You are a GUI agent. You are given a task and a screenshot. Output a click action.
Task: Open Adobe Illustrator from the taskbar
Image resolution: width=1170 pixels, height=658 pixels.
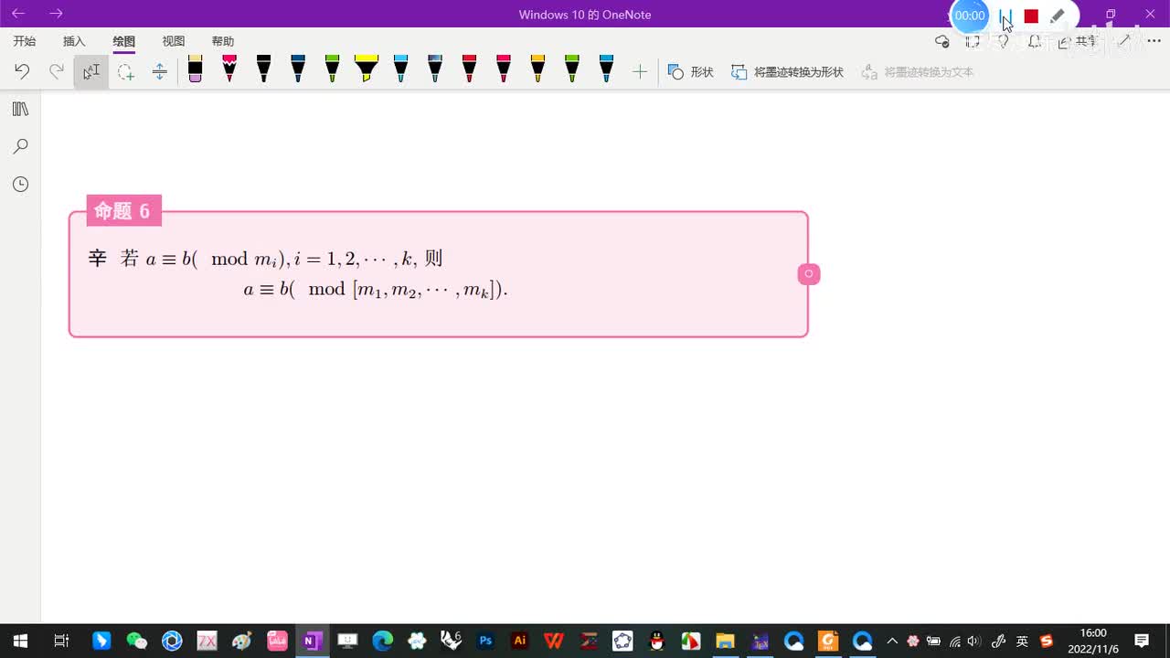pyautogui.click(x=520, y=641)
